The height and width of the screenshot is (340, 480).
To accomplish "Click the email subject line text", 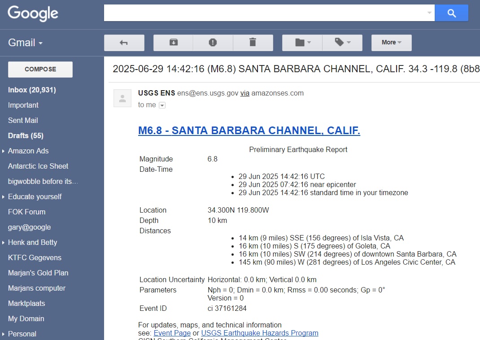I will click(x=297, y=69).
